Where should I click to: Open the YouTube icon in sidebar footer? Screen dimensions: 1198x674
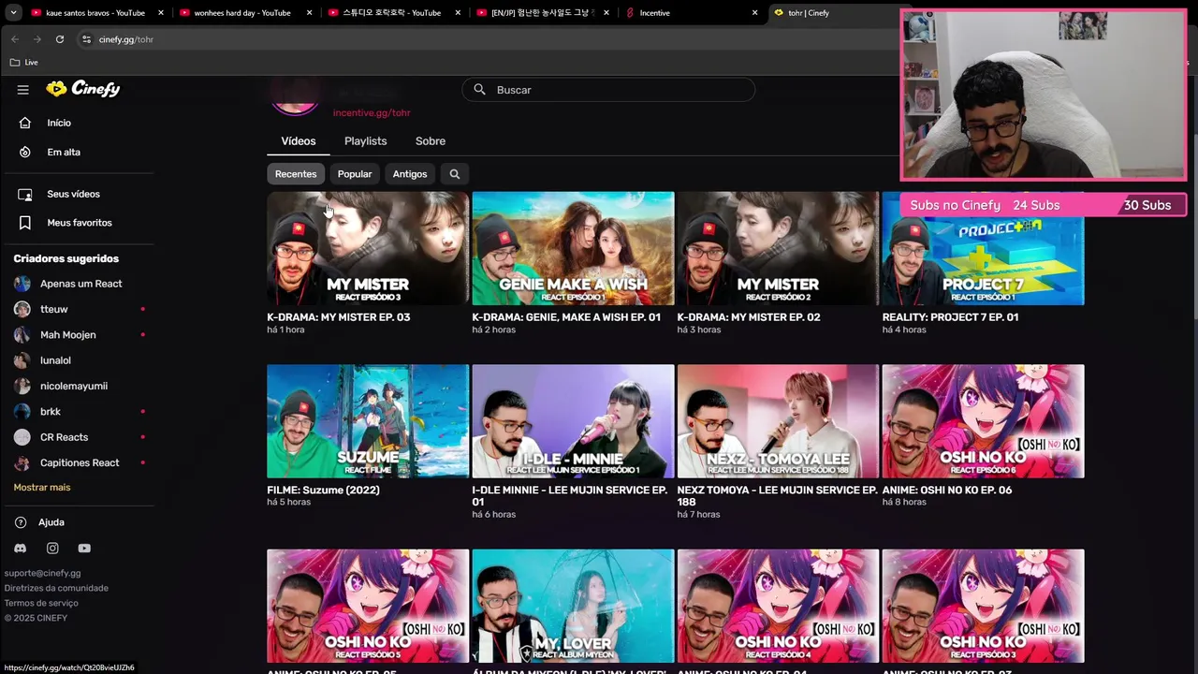(x=84, y=549)
